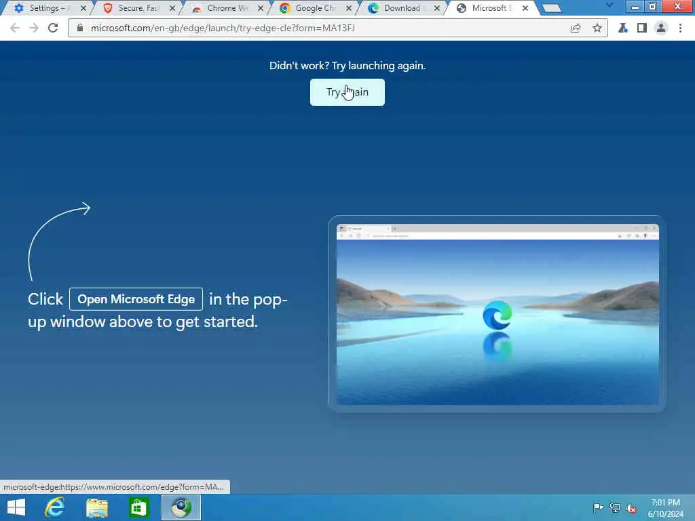This screenshot has height=521, width=695.
Task: Open the profile avatar menu
Action: point(661,28)
